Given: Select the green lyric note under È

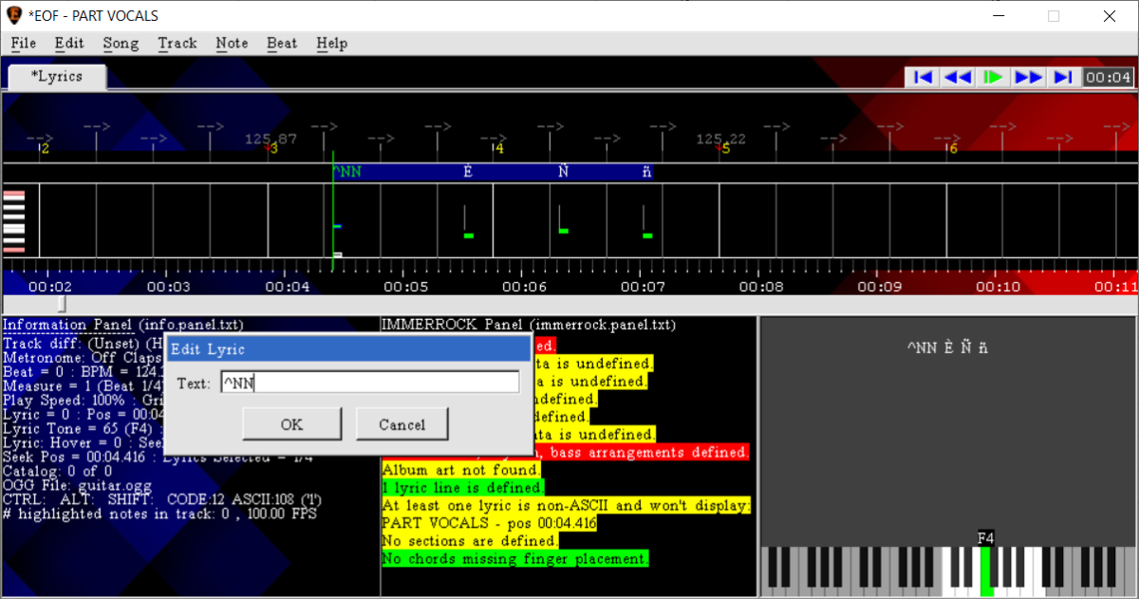Looking at the screenshot, I should [x=468, y=234].
